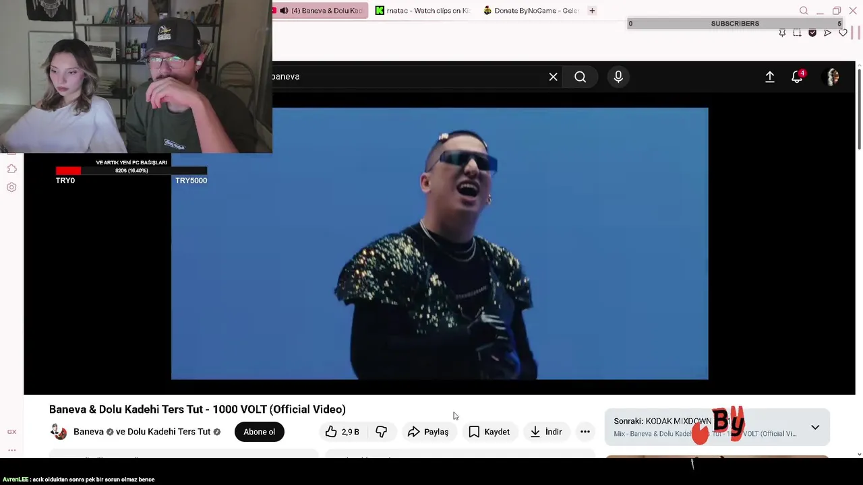Open more actions three-dot menu
The width and height of the screenshot is (863, 485).
[x=585, y=432]
